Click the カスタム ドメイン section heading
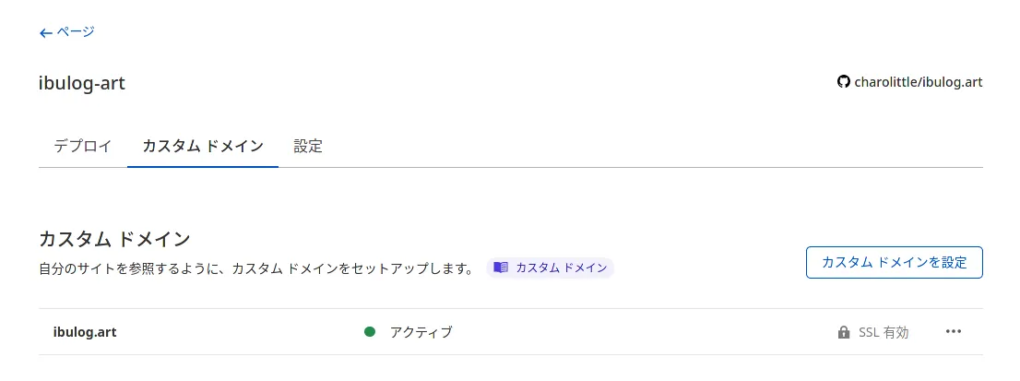1020x381 pixels. click(x=114, y=239)
